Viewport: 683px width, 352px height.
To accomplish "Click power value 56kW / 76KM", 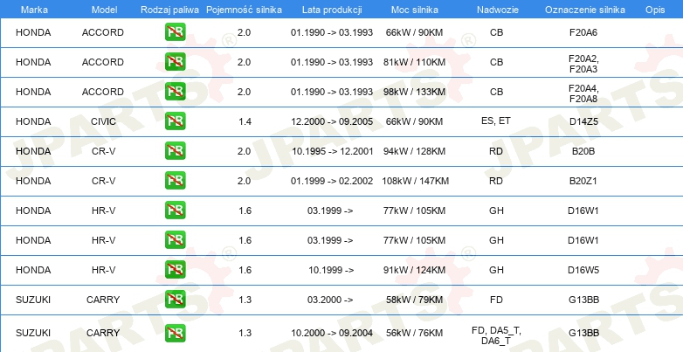I will (x=414, y=333).
